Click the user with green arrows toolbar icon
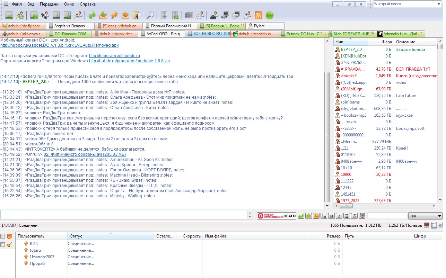Screen dimensions: 446x278 click(21, 15)
